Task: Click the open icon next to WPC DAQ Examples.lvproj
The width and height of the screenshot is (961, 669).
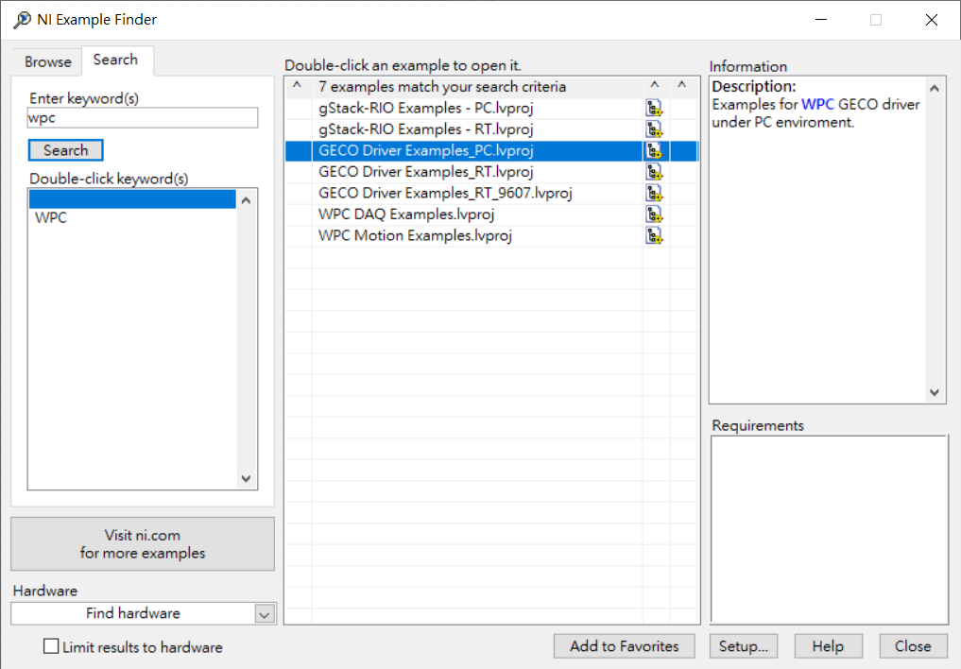Action: click(x=654, y=214)
